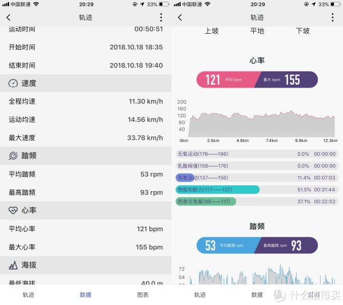Tap the Wi-Fi status icon on the left screen

pos(35,4)
